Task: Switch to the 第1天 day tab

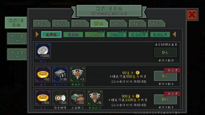Action: click(x=42, y=24)
